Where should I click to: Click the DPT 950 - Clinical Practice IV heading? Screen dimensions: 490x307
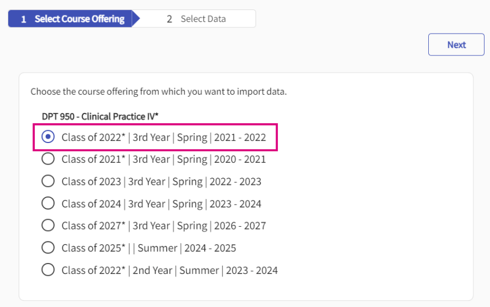coord(100,116)
